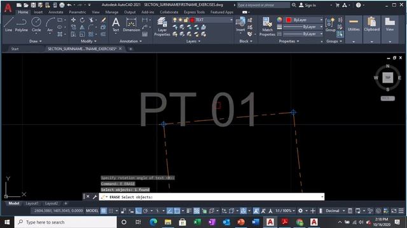The height and width of the screenshot is (228, 407).
Task: Switch to Layout1 tab
Action: 32,203
